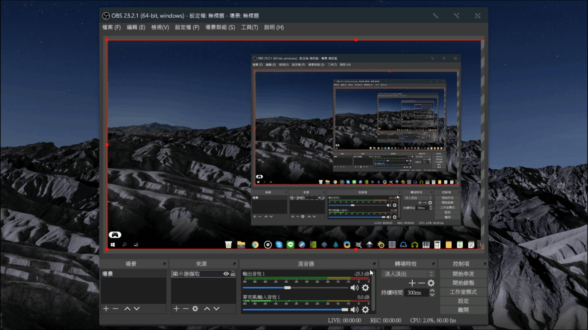Click the OBS logo in the title bar
The width and height of the screenshot is (588, 330).
point(106,16)
